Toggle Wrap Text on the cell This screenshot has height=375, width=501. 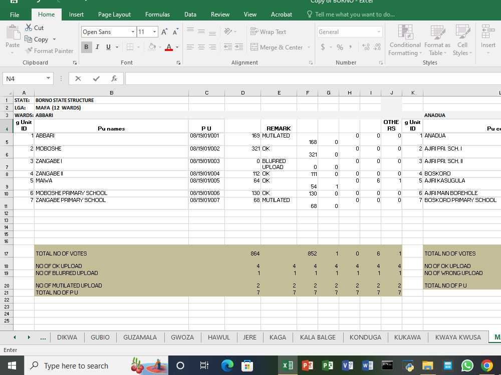(268, 31)
